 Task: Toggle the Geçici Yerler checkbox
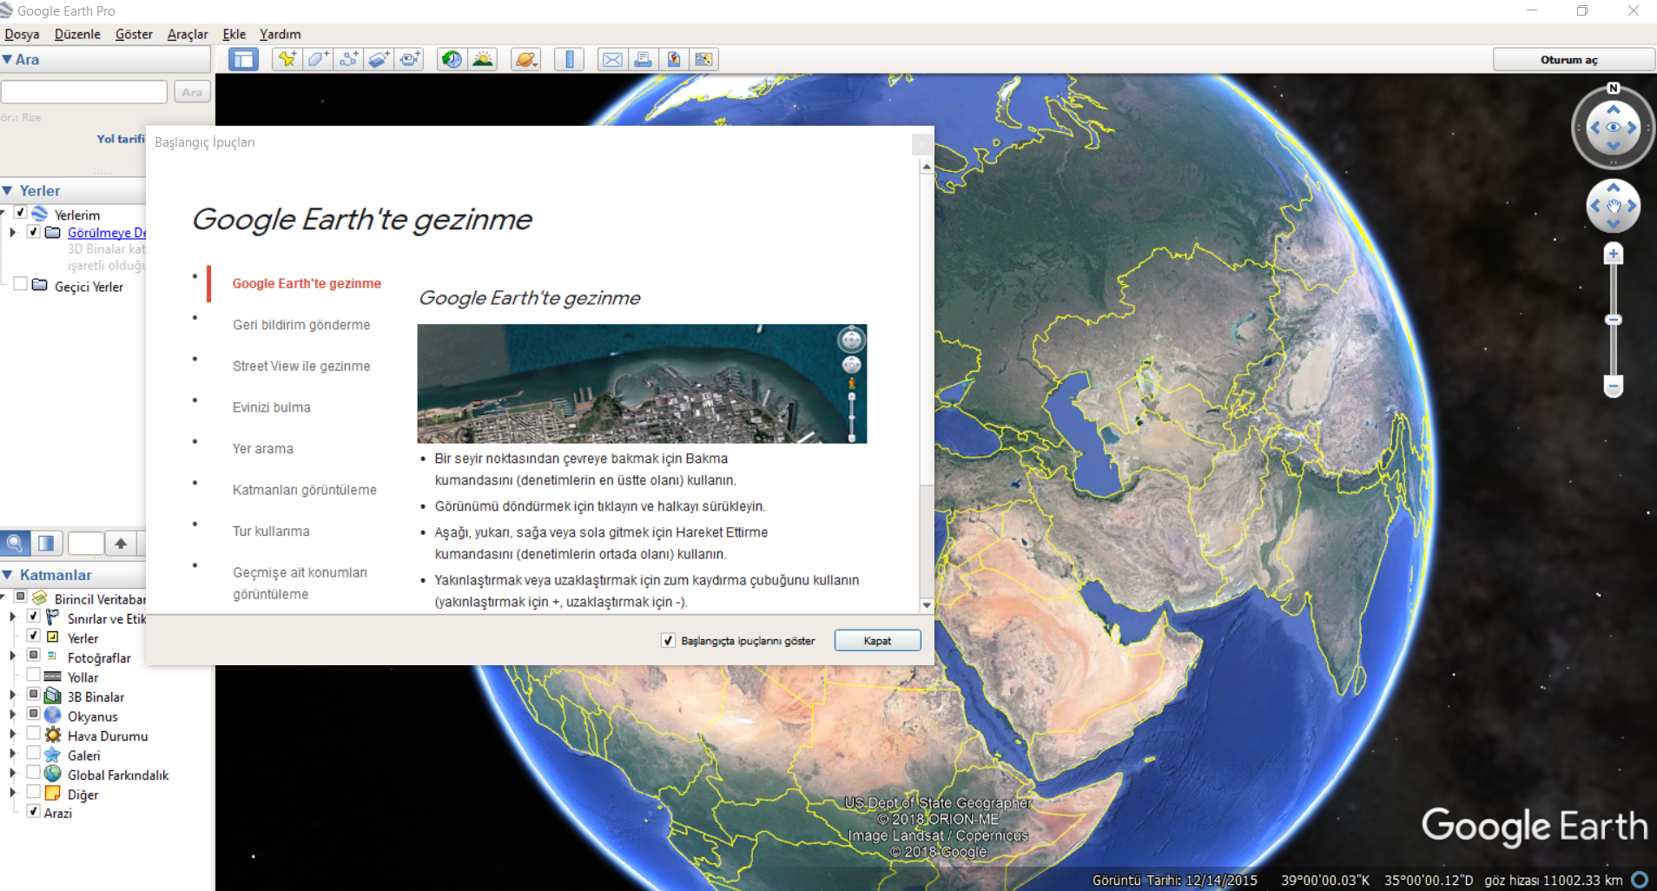21,284
